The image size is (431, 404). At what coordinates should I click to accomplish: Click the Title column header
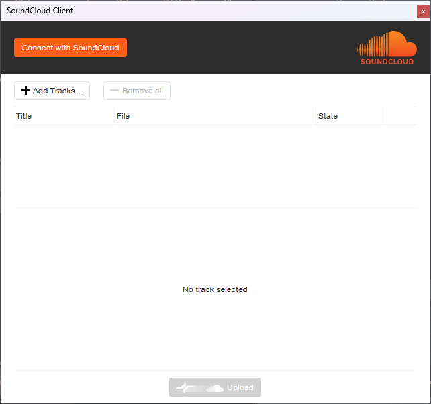tap(64, 116)
